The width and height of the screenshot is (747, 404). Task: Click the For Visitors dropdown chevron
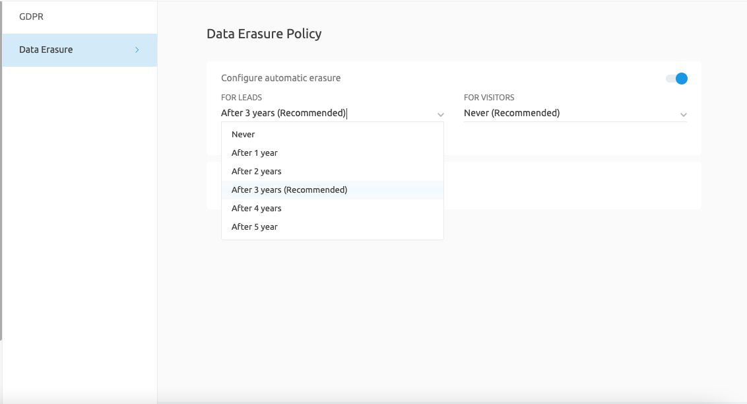pyautogui.click(x=684, y=114)
